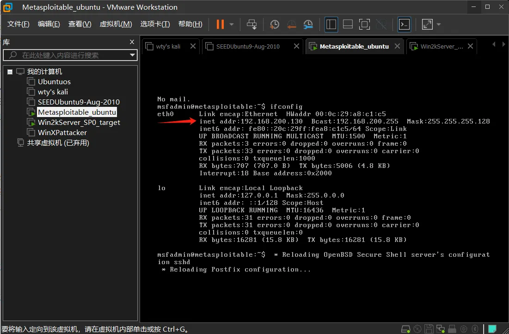Click the CD/DVD drive status icon

417,329
